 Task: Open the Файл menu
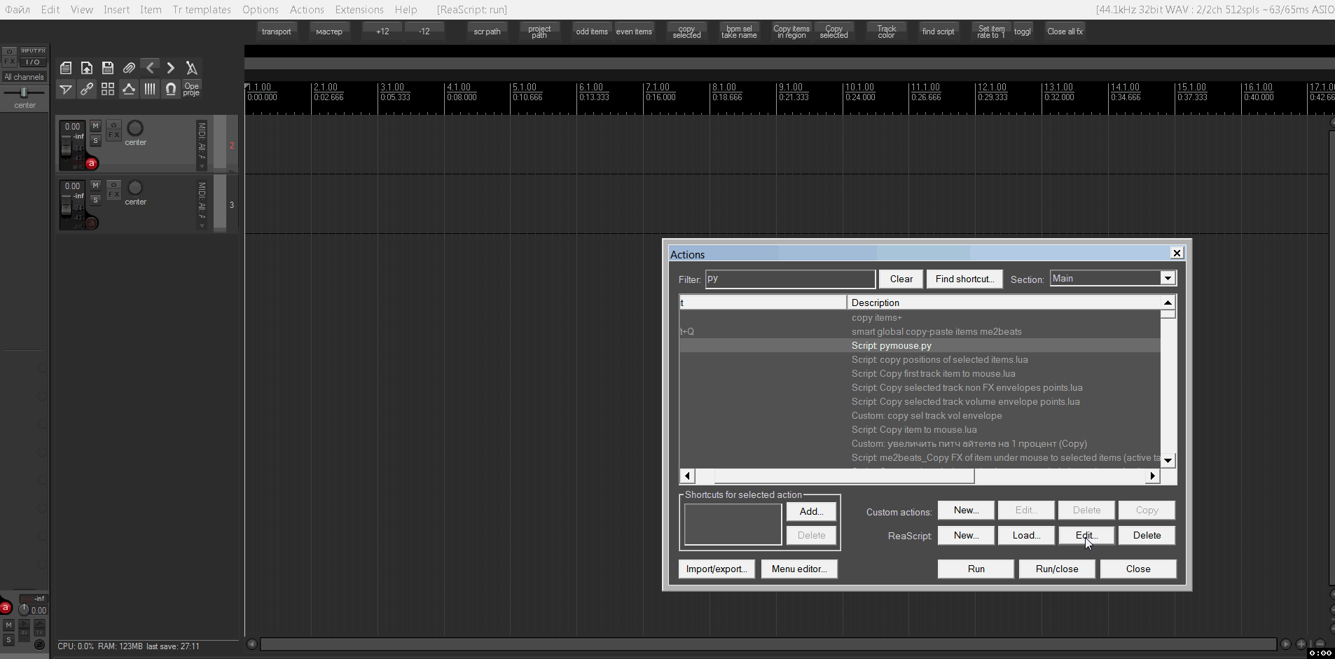point(18,10)
